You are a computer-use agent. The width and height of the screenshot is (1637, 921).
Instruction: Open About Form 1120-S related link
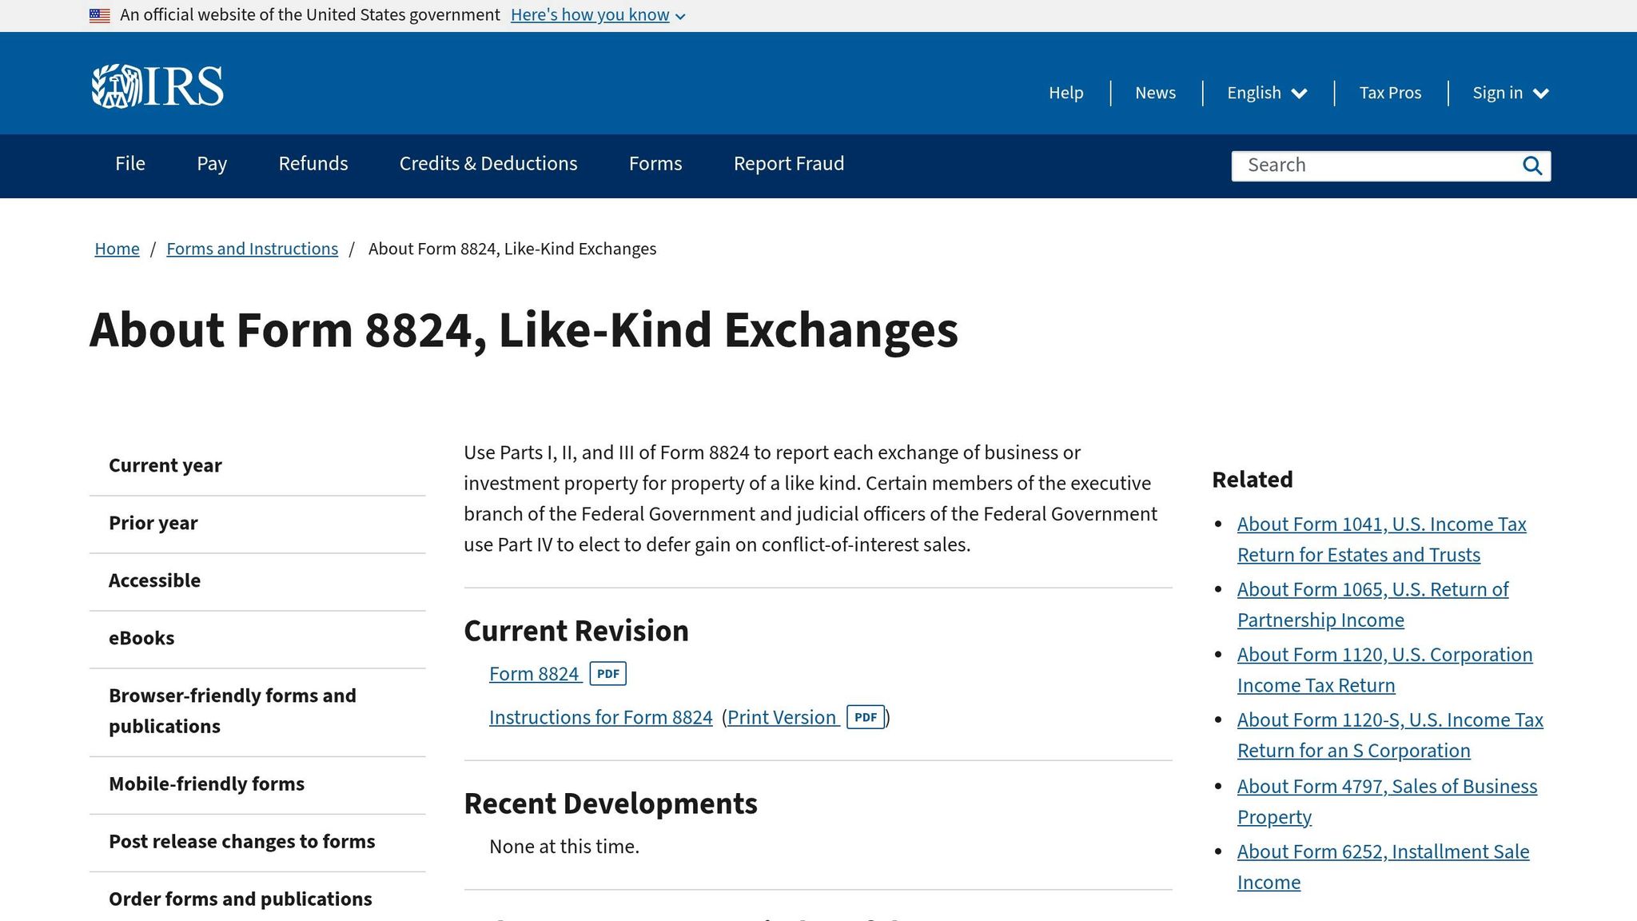pyautogui.click(x=1390, y=736)
